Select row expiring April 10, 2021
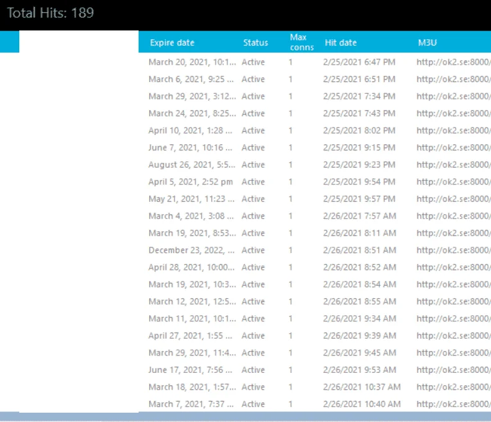Screen dimensions: 491x422 (314, 131)
